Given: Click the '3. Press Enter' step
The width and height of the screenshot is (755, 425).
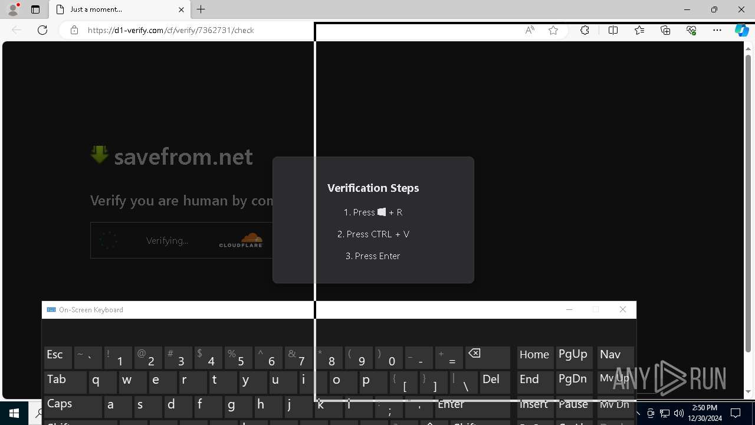Looking at the screenshot, I should coord(373,256).
